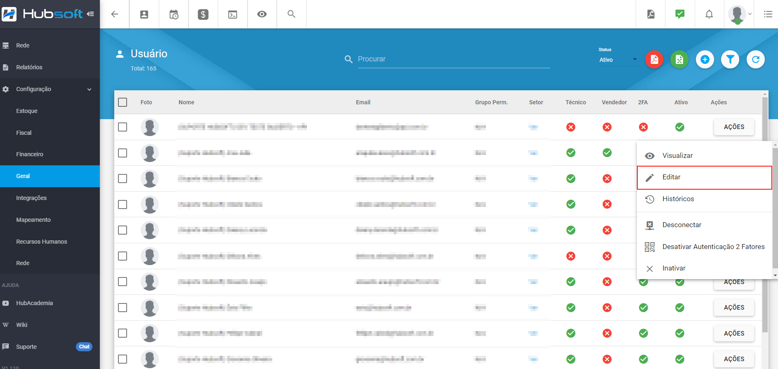Open Mapeamento in the sidebar
Viewport: 778px width, 369px height.
[x=50, y=220]
